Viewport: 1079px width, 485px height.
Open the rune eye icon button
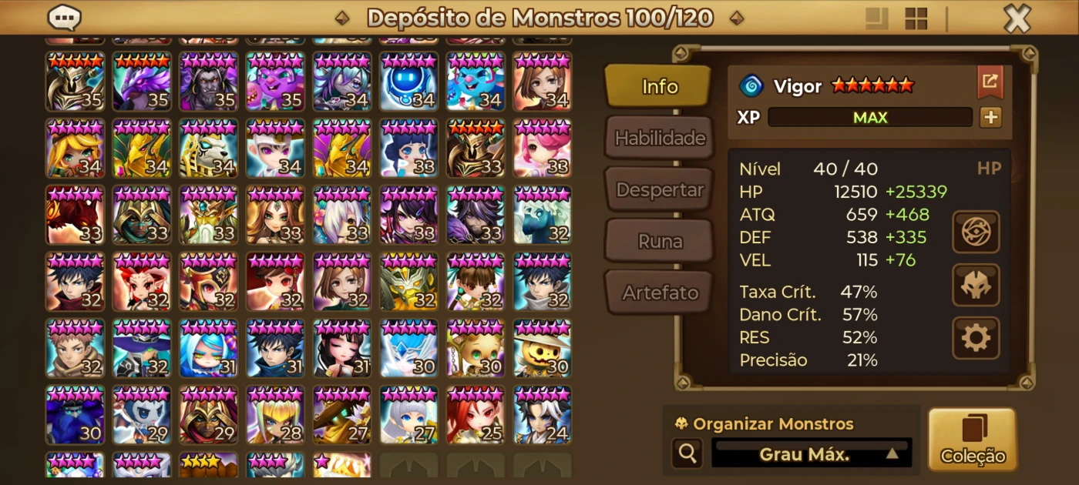coord(976,232)
